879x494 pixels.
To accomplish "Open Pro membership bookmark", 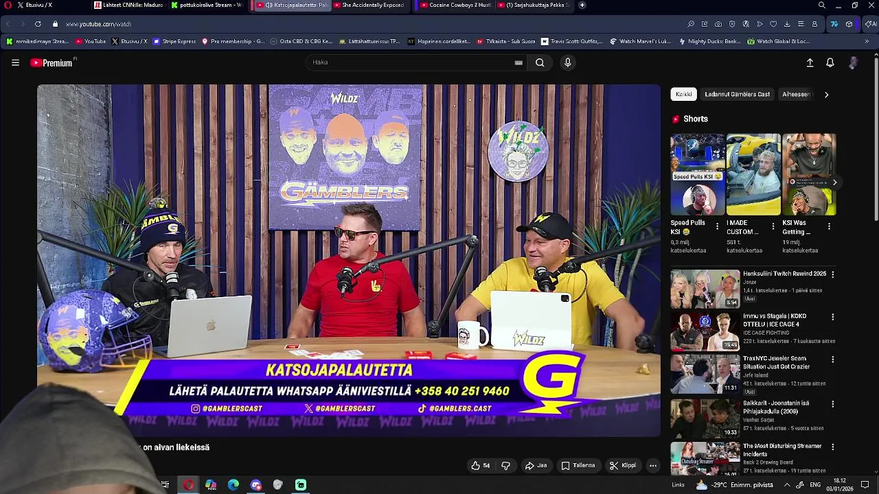I will pyautogui.click(x=233, y=41).
